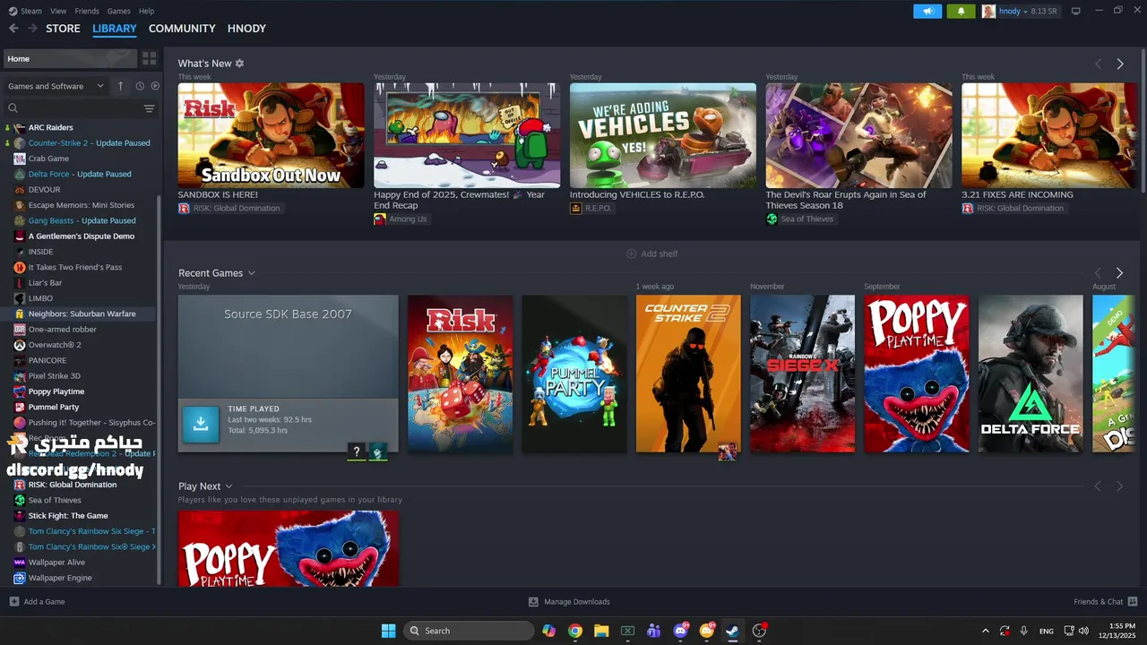Click the What's New settings gear
Viewport: 1147px width, 645px height.
click(239, 64)
